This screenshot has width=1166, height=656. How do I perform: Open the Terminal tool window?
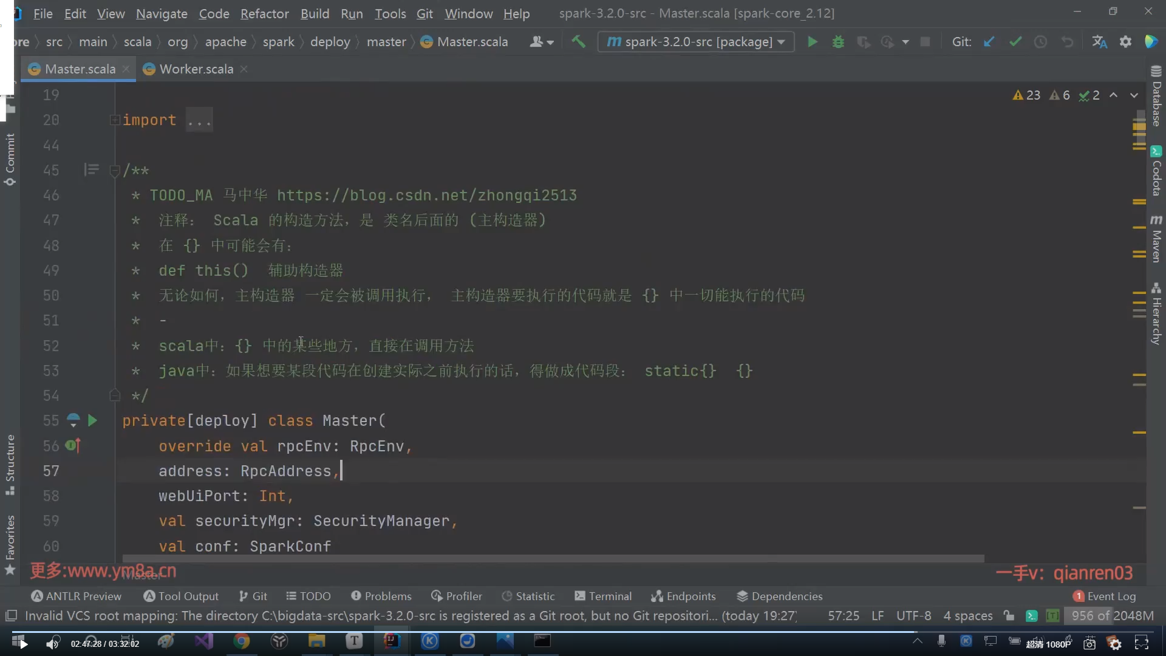pos(603,596)
